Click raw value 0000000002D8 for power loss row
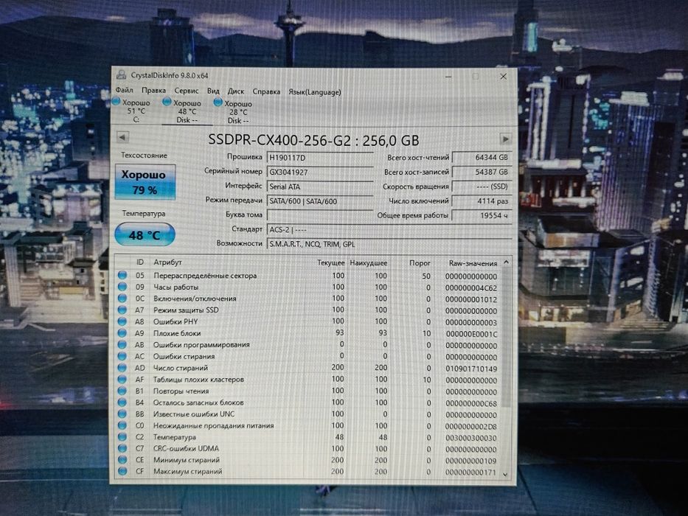Screen dimensions: 688x516 coord(470,427)
